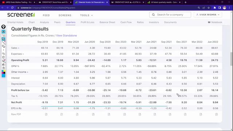Go to the Analysis section
233x131 pixels.
pos(44,22)
